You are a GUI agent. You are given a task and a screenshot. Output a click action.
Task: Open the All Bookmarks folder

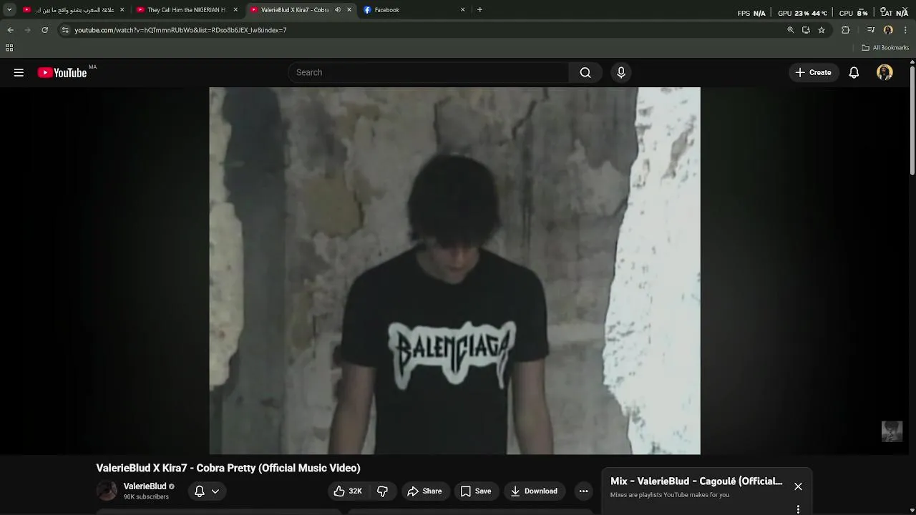pyautogui.click(x=885, y=48)
